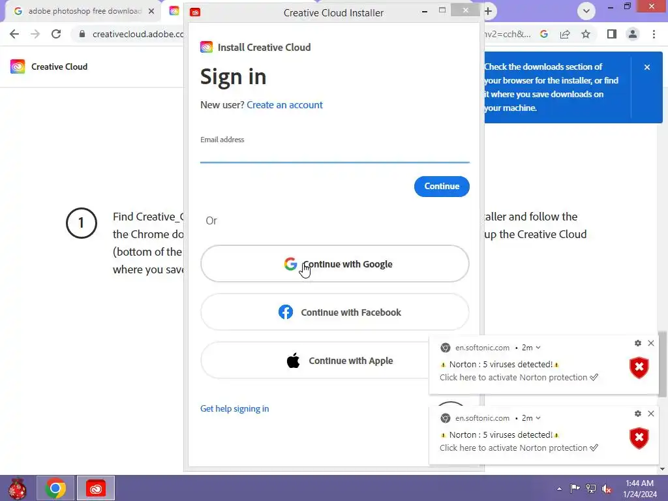Click the Creative Cloud text in page header

(59, 67)
